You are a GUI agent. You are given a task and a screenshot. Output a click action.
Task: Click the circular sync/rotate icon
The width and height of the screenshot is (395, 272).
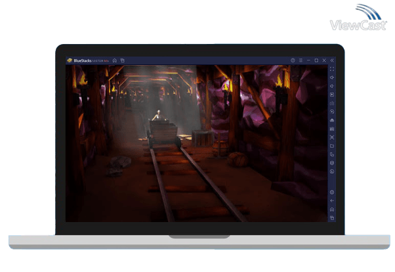point(332,112)
